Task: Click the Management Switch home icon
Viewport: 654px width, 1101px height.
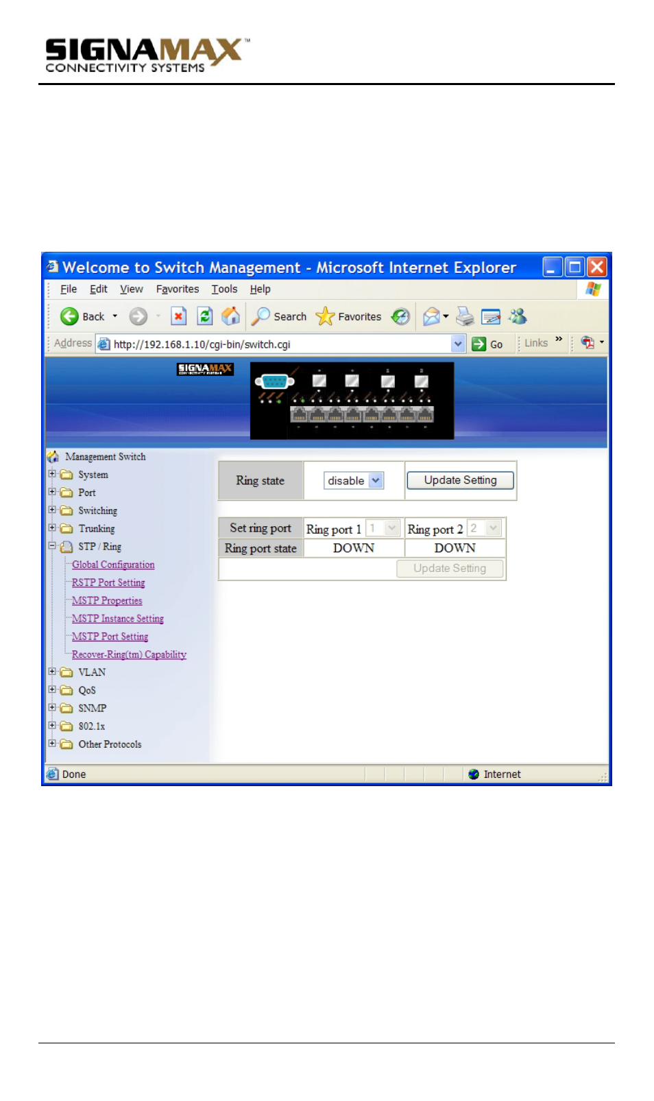Action: pyautogui.click(x=53, y=457)
